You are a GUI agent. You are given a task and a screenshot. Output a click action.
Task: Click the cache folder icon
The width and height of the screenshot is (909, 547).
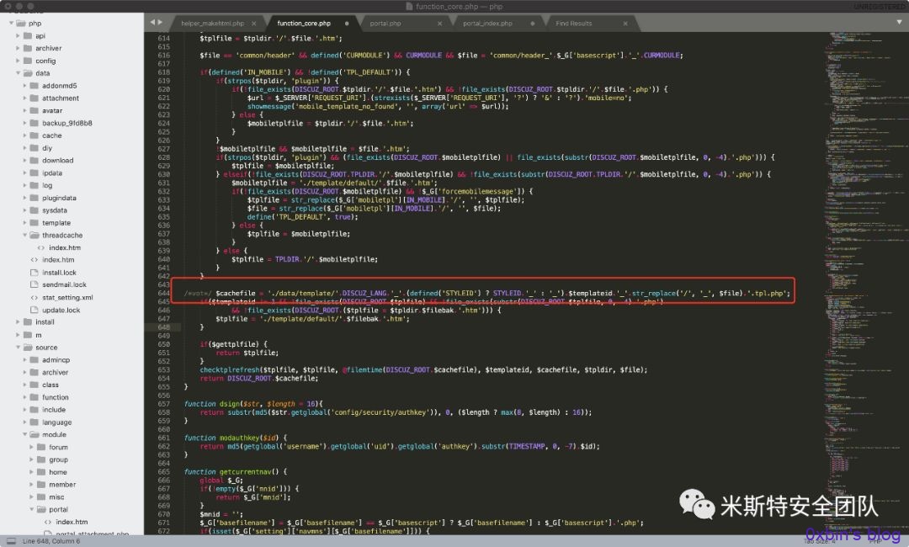tap(35, 135)
